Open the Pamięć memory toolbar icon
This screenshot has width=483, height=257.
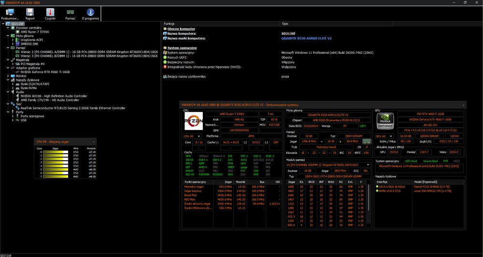click(x=70, y=13)
